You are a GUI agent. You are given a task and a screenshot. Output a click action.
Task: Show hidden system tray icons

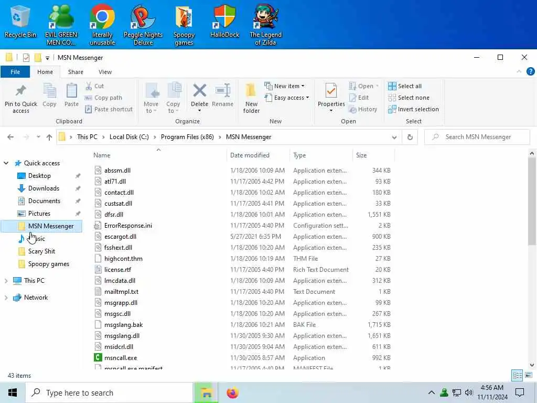click(432, 393)
